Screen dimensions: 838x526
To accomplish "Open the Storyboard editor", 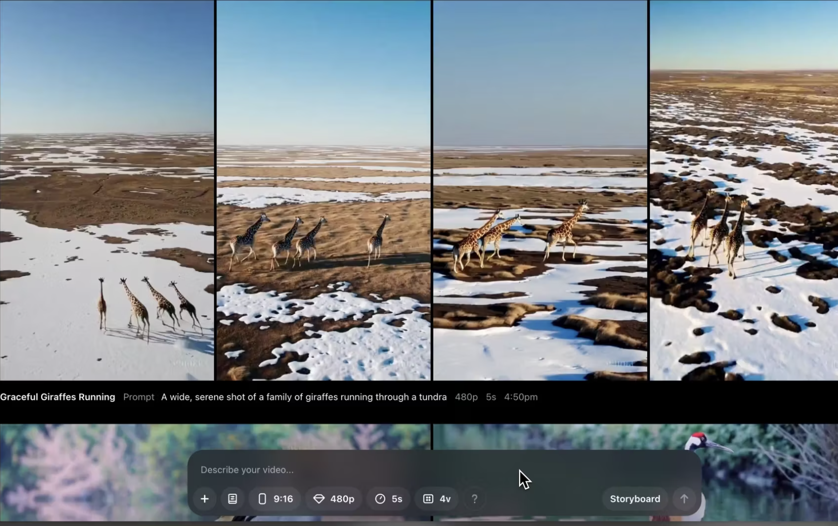I will [635, 498].
